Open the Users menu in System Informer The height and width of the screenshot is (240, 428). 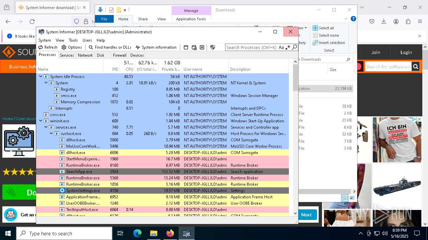point(87,40)
